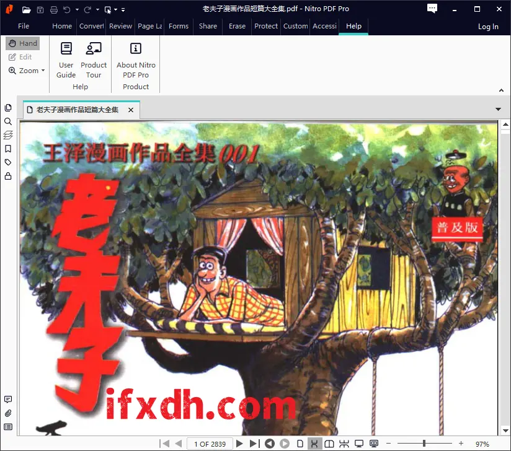Click the Log In button
This screenshot has height=451, width=511.
coord(488,26)
